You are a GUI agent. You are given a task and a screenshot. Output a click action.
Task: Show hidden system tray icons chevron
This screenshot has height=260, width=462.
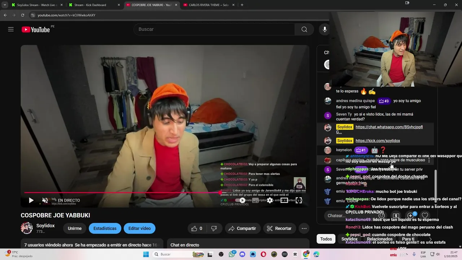407,254
